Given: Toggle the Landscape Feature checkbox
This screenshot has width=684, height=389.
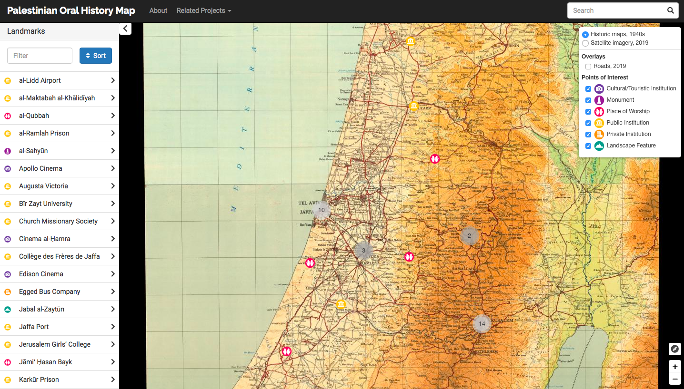Looking at the screenshot, I should click(x=588, y=146).
